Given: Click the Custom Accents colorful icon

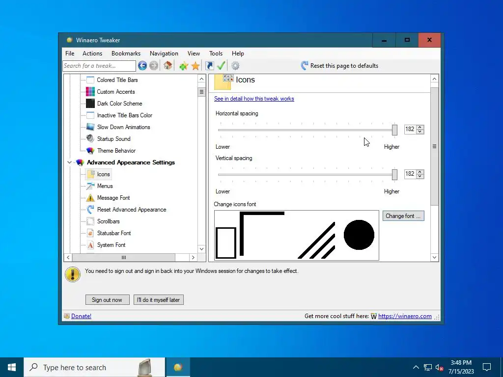Looking at the screenshot, I should (x=90, y=92).
